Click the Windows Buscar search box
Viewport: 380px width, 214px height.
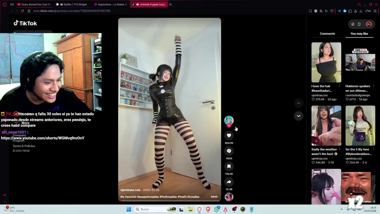click(x=155, y=209)
